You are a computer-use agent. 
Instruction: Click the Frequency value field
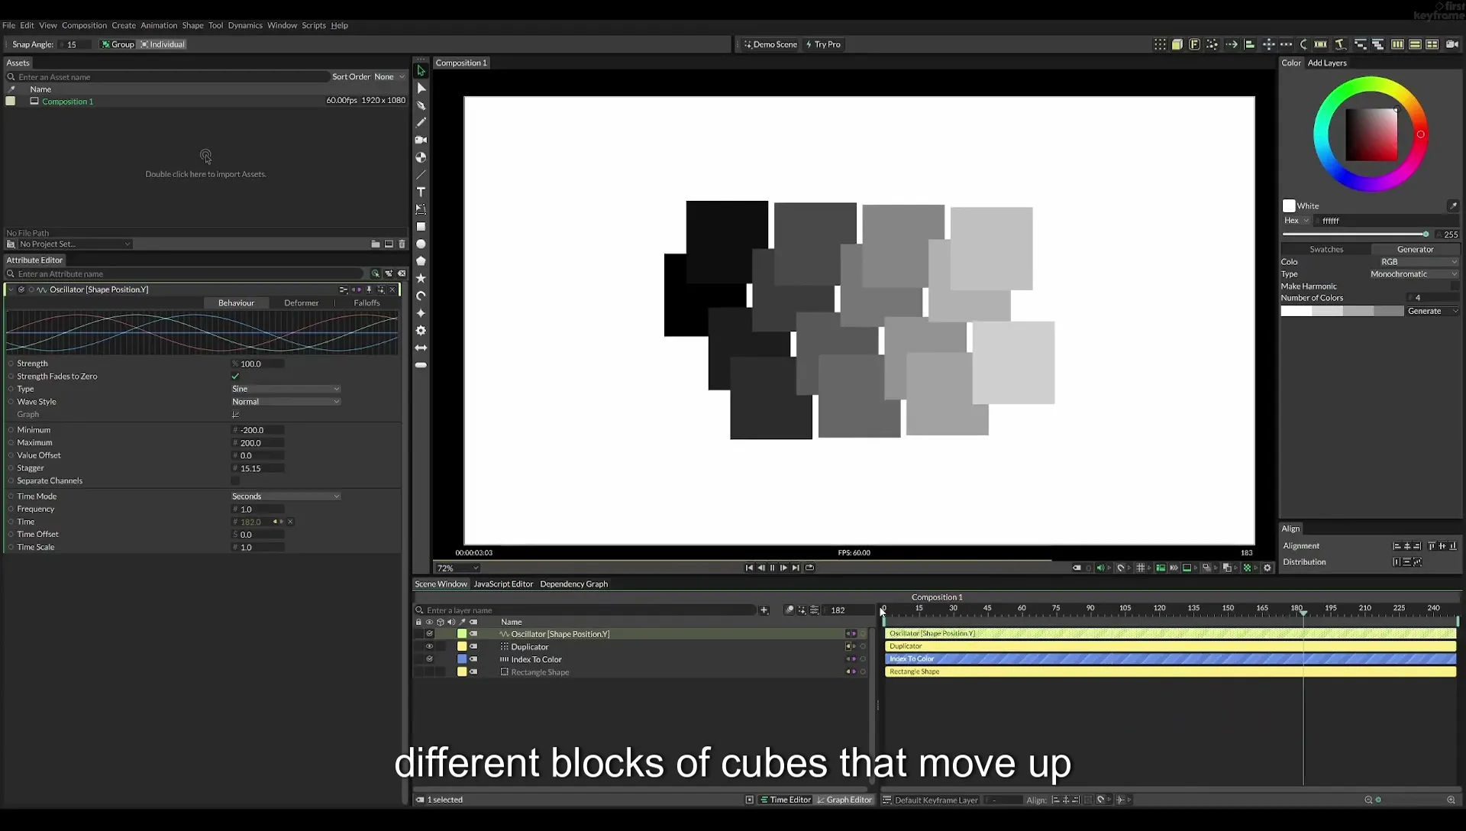[x=258, y=509]
